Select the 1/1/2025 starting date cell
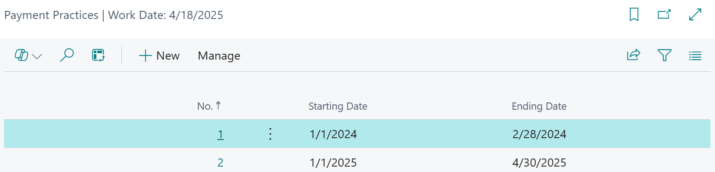The image size is (715, 172). tap(333, 163)
